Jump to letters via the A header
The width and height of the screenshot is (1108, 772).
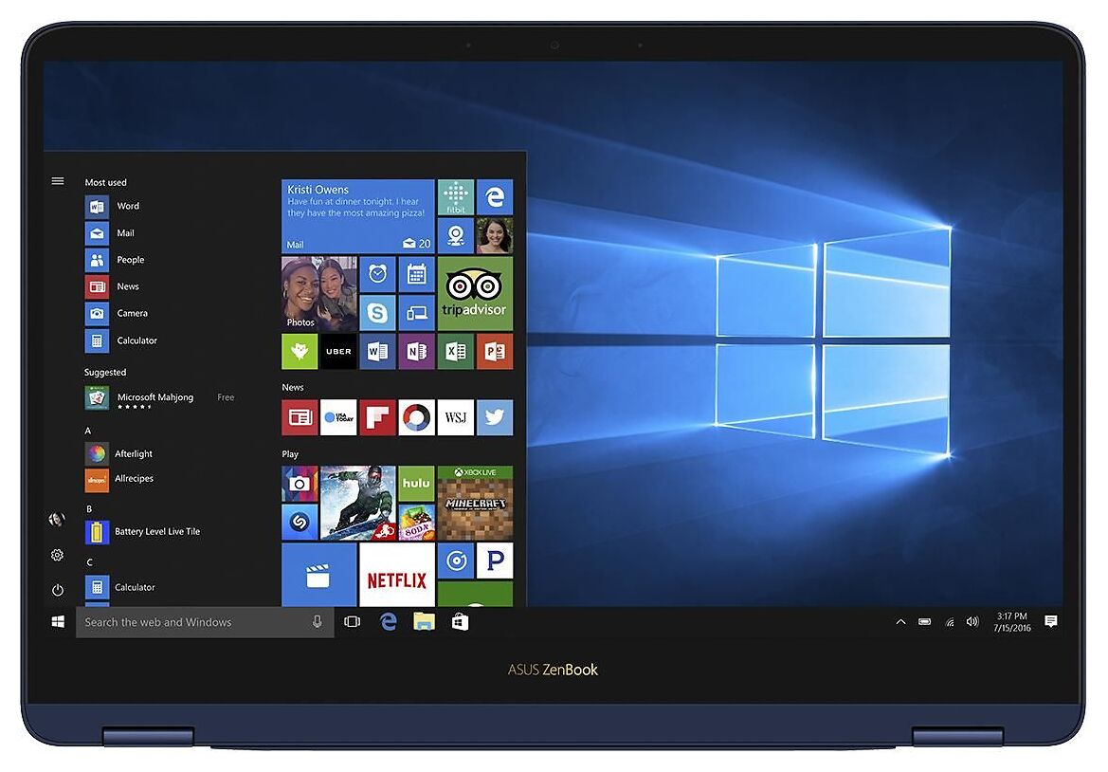[x=88, y=431]
